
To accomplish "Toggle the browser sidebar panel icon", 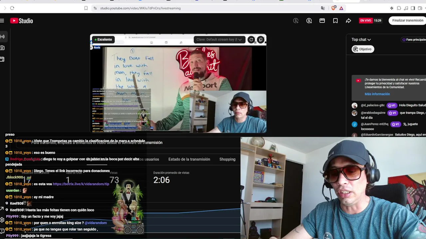I will click(x=413, y=8).
